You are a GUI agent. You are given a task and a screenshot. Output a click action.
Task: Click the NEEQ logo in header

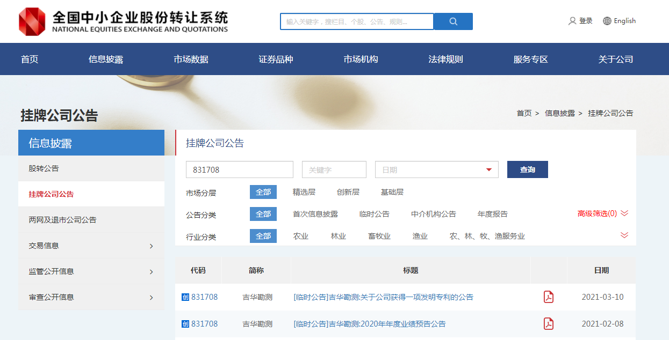click(33, 22)
